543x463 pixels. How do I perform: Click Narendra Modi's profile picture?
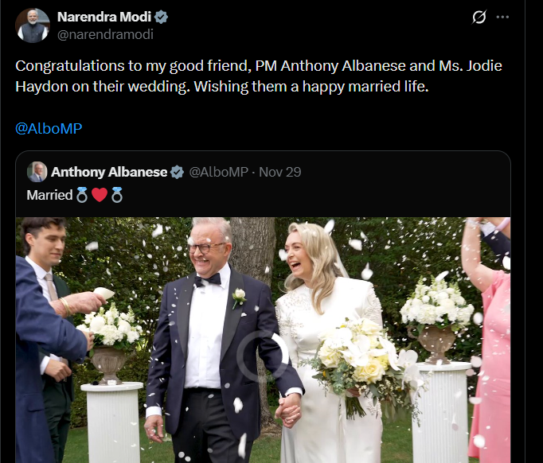(33, 25)
